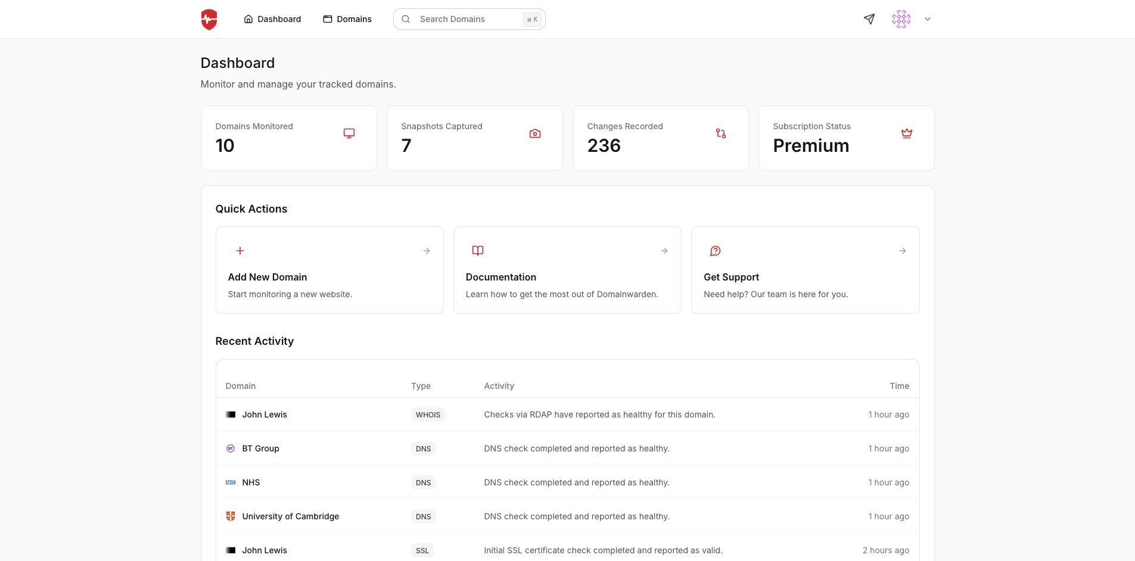
Task: Click the Quick Actions heading
Action: (251, 209)
